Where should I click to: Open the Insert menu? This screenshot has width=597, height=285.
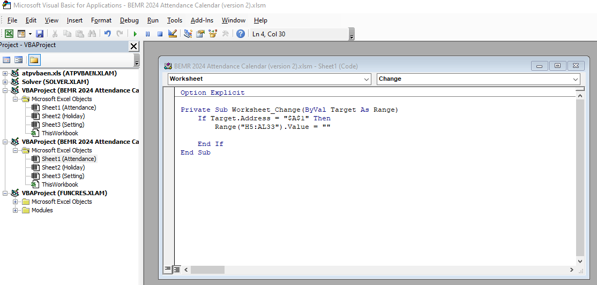(x=74, y=20)
